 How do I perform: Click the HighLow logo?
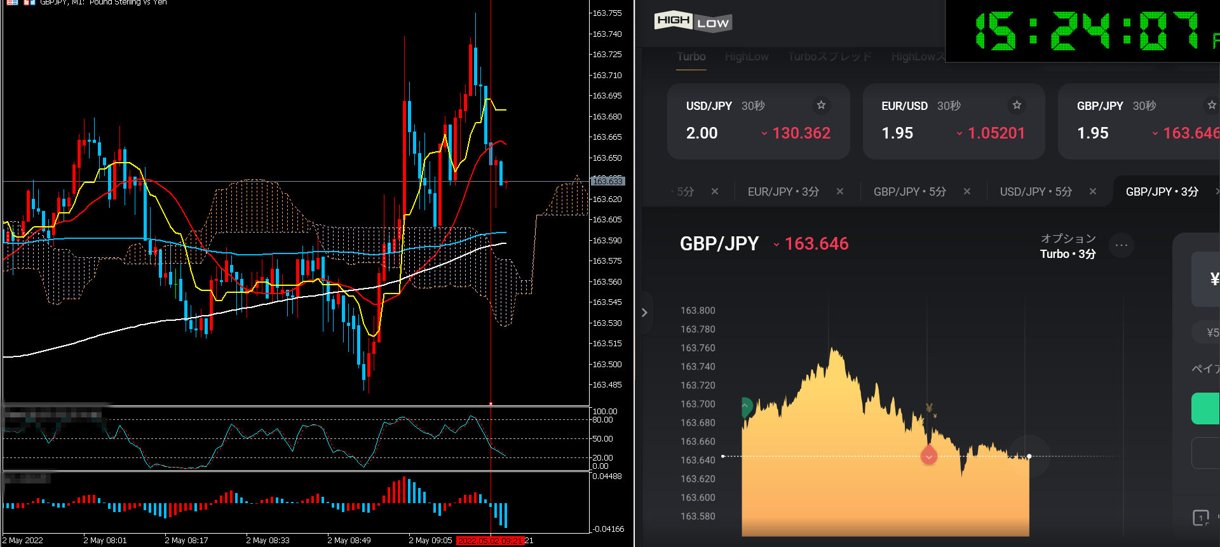click(x=693, y=22)
